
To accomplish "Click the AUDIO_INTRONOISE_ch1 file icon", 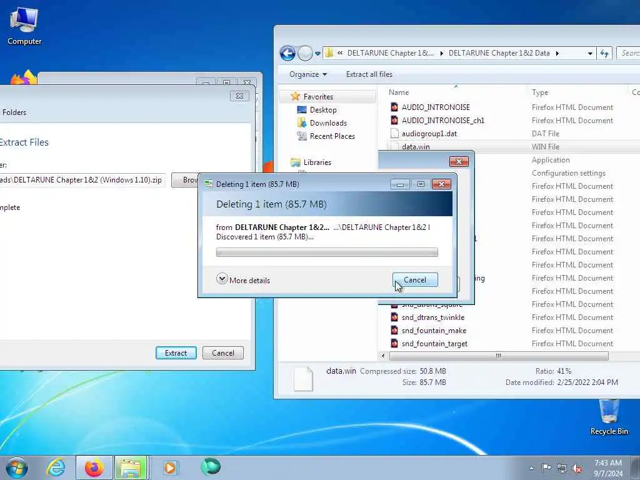I will [x=394, y=121].
